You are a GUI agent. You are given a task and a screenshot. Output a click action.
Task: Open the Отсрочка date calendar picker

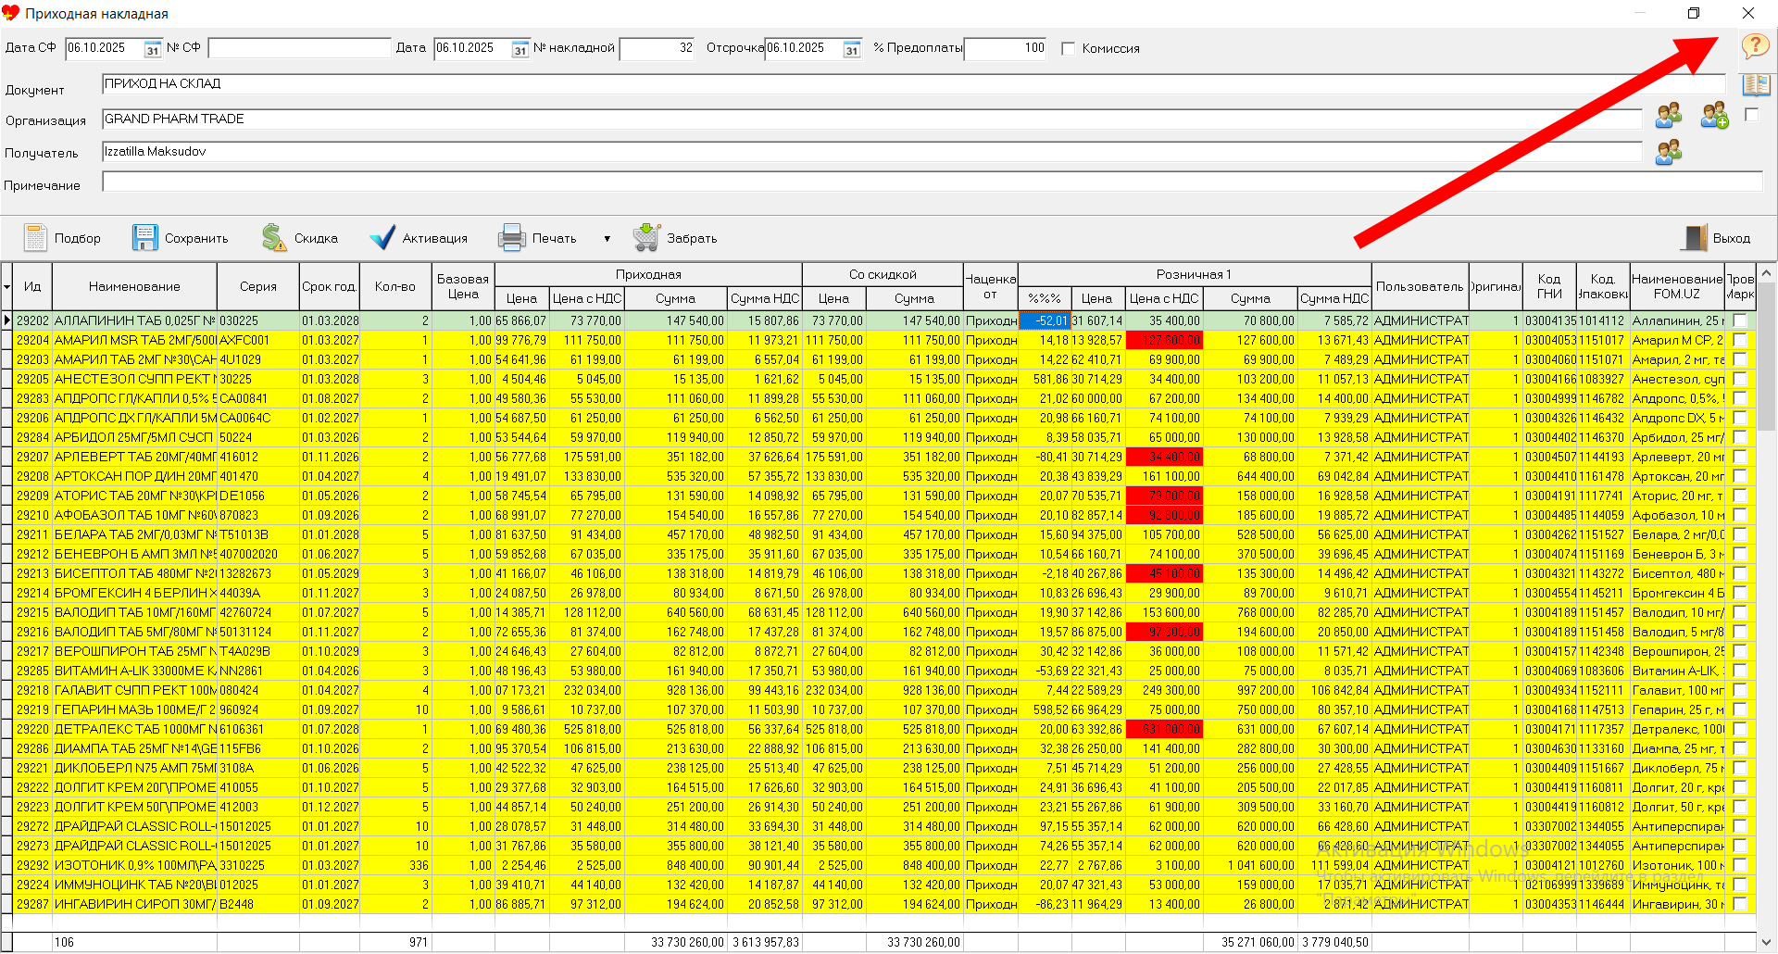(x=852, y=49)
